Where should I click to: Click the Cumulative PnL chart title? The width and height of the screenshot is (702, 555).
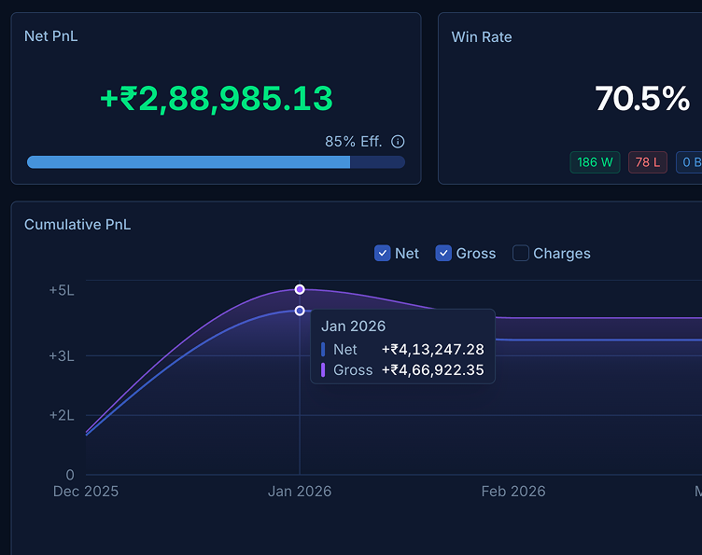click(x=77, y=225)
